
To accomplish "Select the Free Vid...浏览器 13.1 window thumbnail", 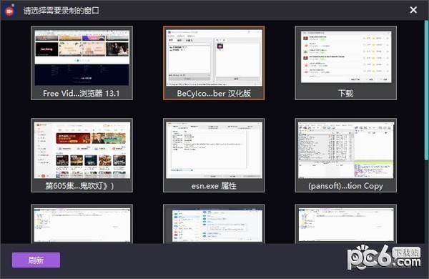I will tap(82, 63).
